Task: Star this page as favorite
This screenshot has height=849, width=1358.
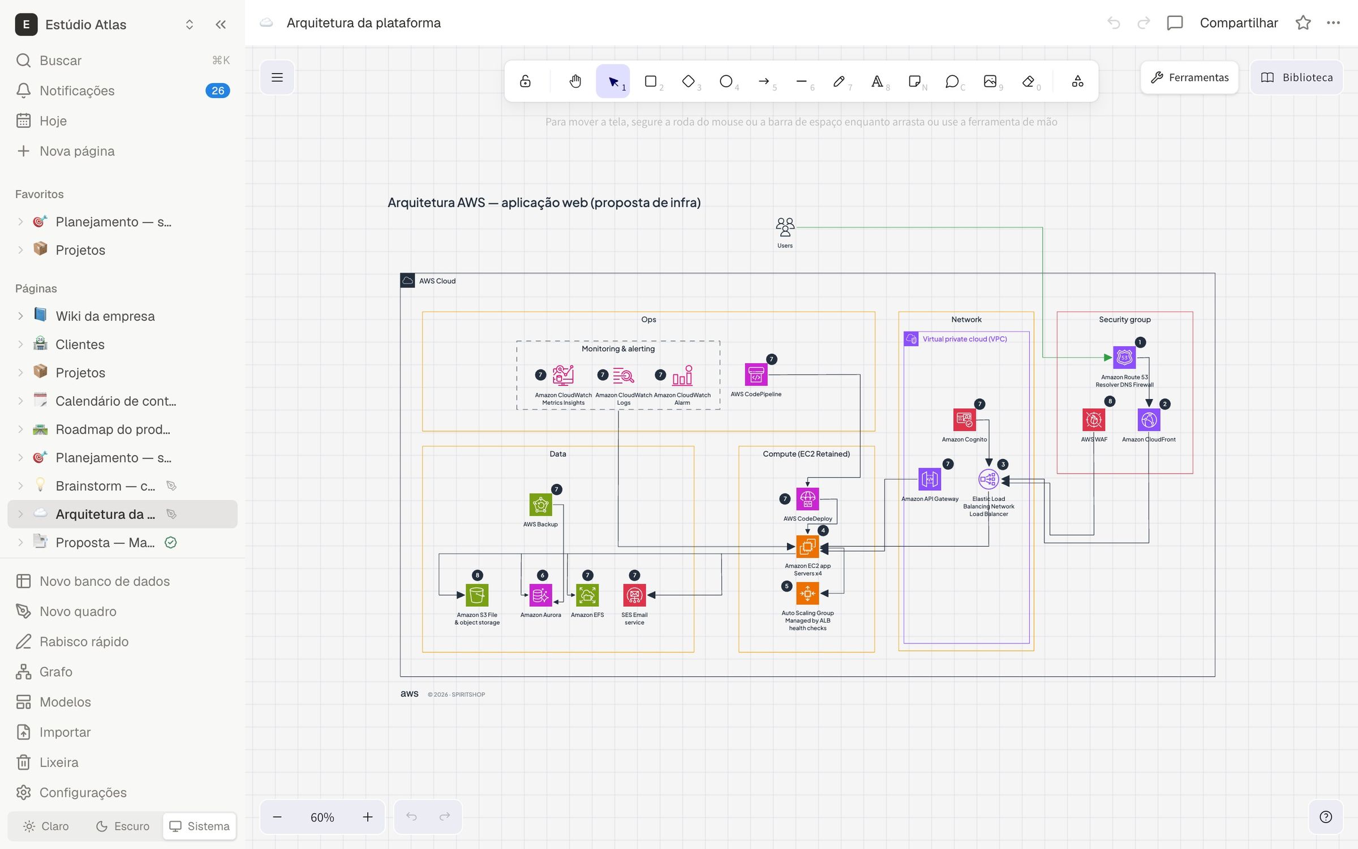Action: (1303, 23)
